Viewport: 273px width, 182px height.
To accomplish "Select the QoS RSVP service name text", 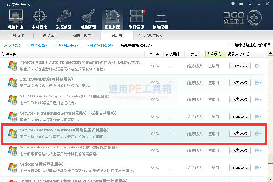I will (x=46, y=79).
